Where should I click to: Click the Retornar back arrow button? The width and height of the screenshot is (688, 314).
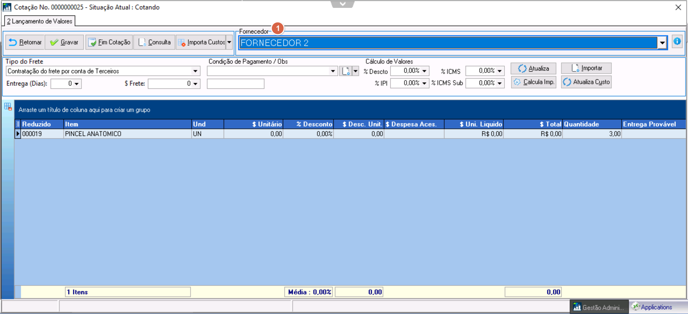[25, 42]
